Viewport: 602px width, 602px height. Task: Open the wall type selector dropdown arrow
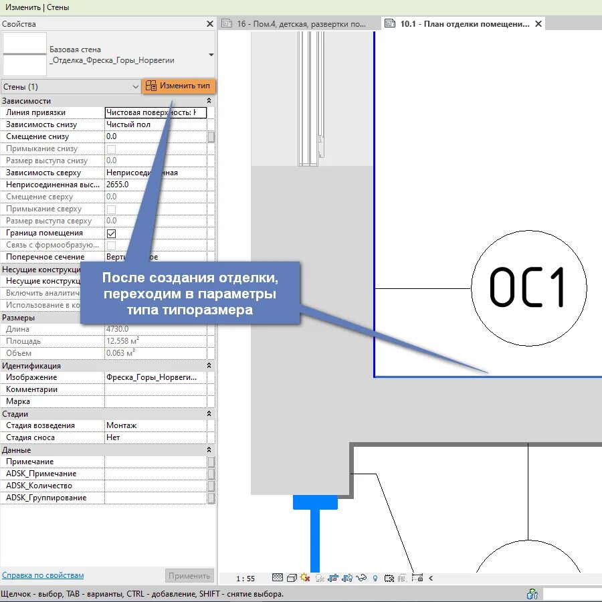[x=211, y=55]
